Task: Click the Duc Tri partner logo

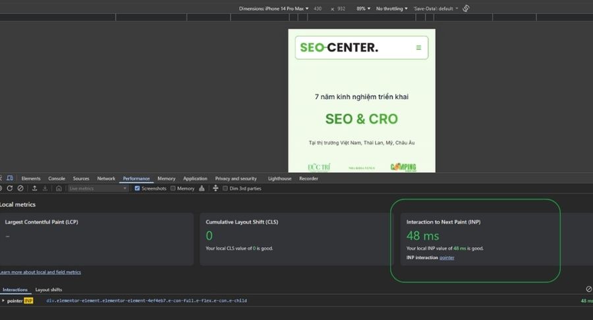Action: [319, 167]
